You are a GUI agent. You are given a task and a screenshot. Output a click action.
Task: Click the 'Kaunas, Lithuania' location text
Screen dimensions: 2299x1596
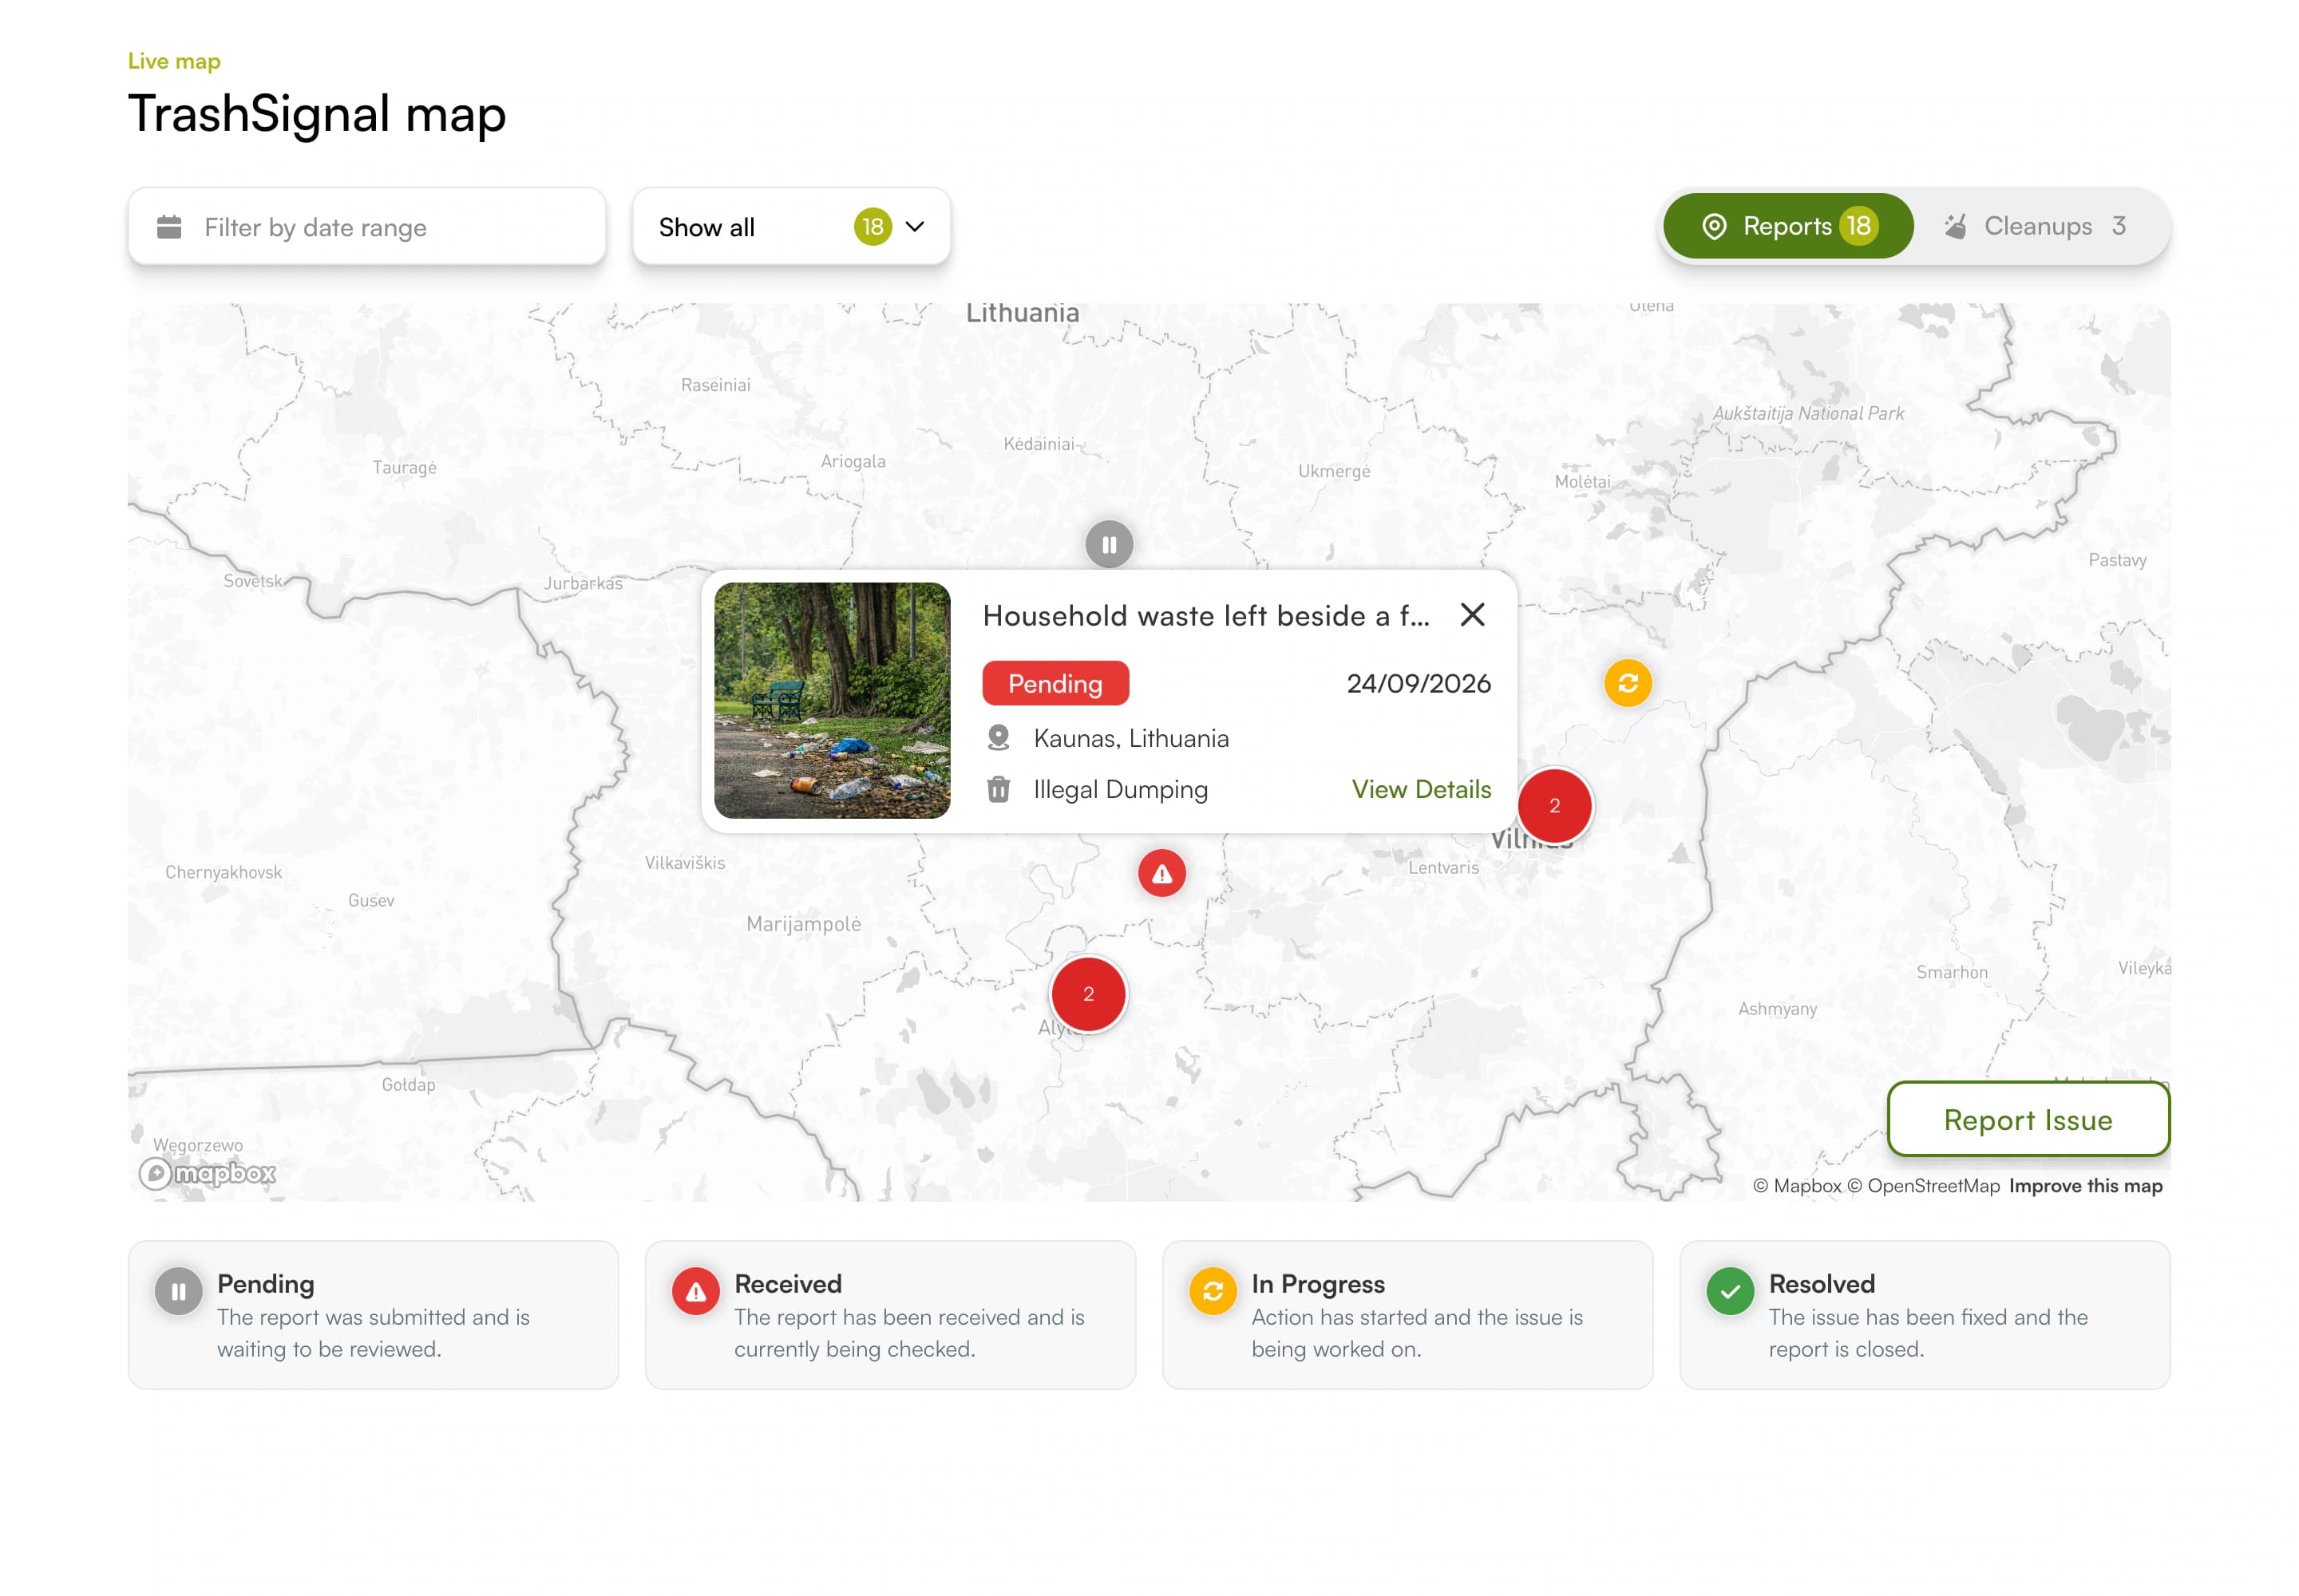1130,738
